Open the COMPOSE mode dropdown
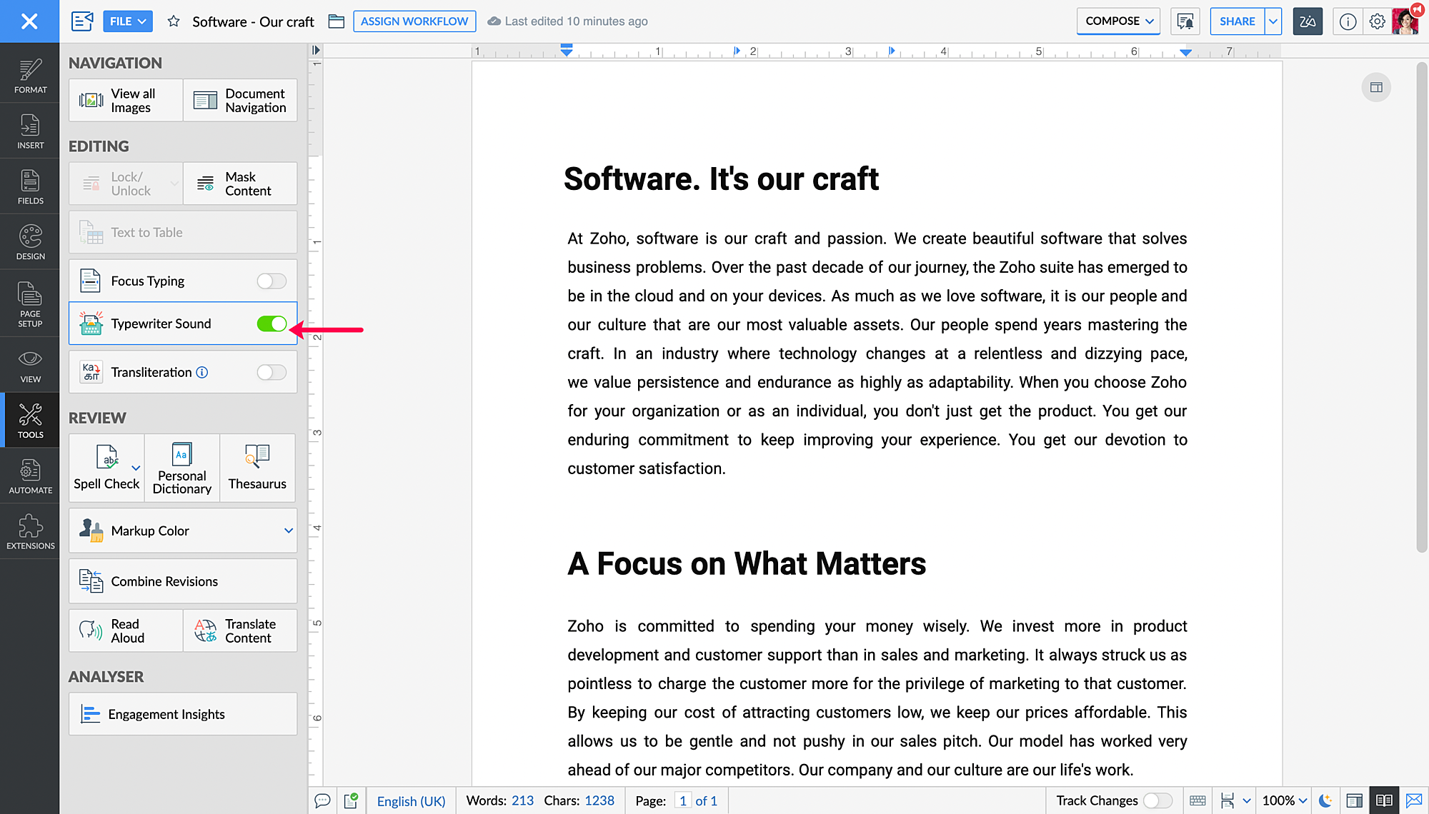1429x814 pixels. (1118, 21)
